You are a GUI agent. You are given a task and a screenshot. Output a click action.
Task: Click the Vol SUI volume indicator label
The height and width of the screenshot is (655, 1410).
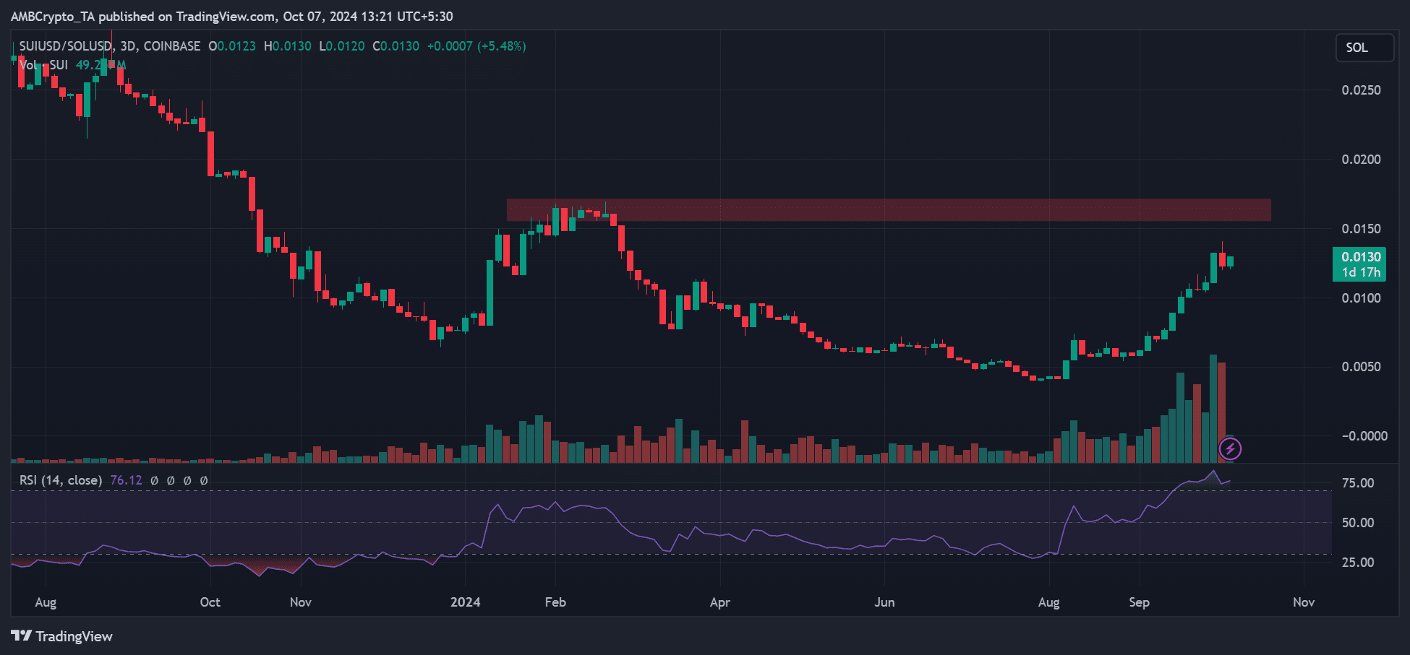coord(43,65)
